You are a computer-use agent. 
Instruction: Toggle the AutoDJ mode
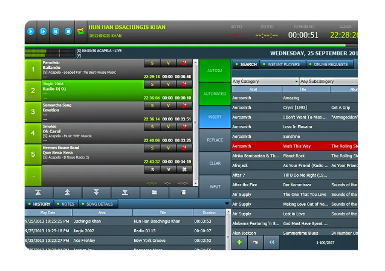(x=215, y=71)
